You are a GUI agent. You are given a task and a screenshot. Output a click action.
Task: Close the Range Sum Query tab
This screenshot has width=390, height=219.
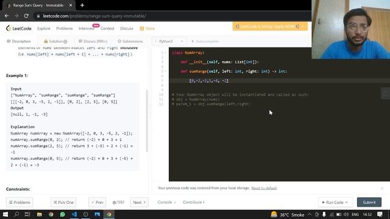71,5
